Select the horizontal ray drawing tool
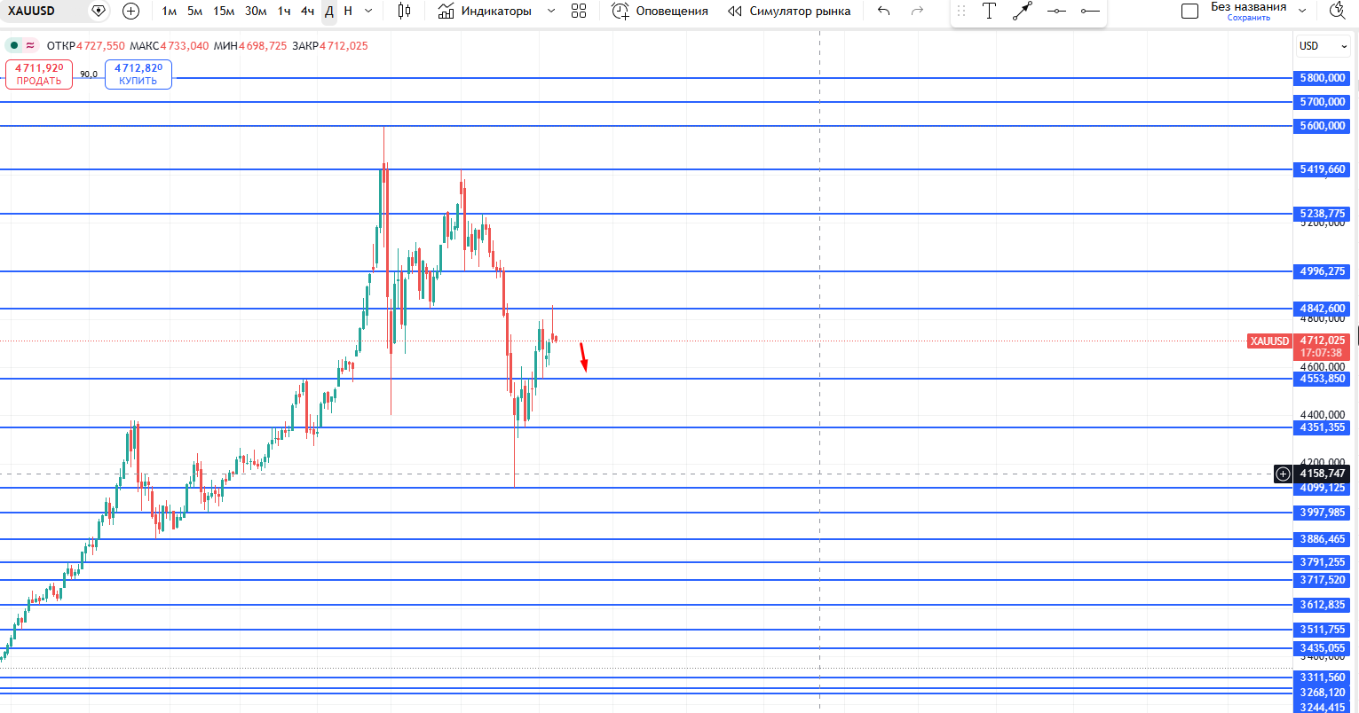The image size is (1359, 713). 1091,11
